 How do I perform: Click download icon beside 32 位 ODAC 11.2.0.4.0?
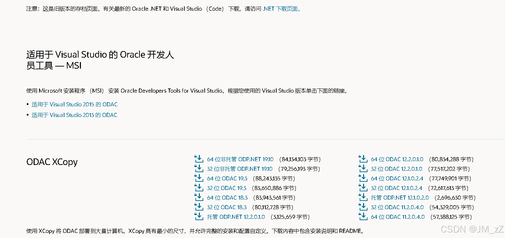(363, 207)
